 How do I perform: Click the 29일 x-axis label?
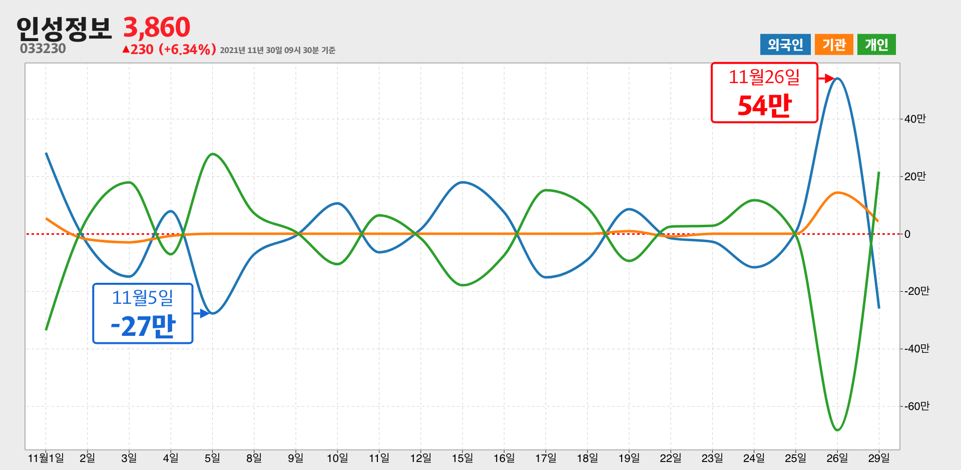pyautogui.click(x=879, y=458)
